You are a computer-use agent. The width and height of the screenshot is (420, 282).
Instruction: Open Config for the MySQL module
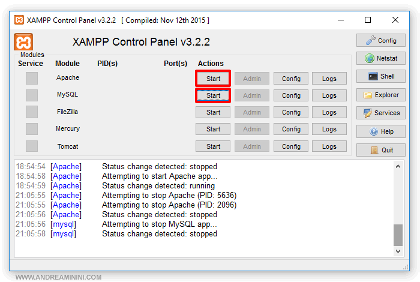[x=291, y=95]
